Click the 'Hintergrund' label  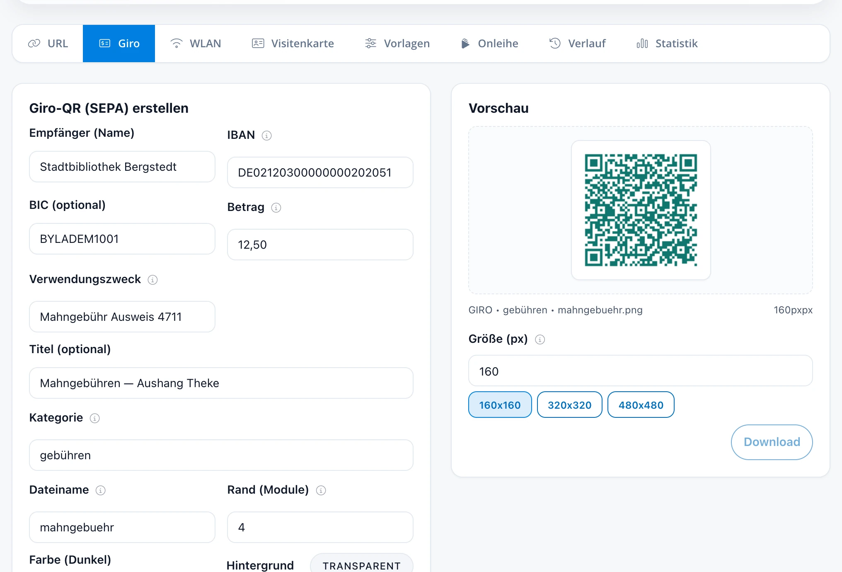point(260,565)
